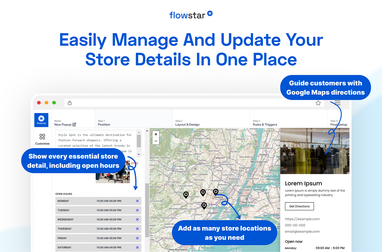Click the Get Directions button

(x=299, y=206)
